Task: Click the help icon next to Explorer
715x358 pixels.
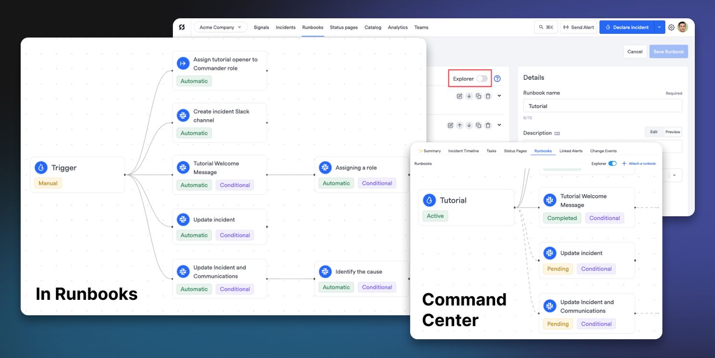Action: (498, 79)
